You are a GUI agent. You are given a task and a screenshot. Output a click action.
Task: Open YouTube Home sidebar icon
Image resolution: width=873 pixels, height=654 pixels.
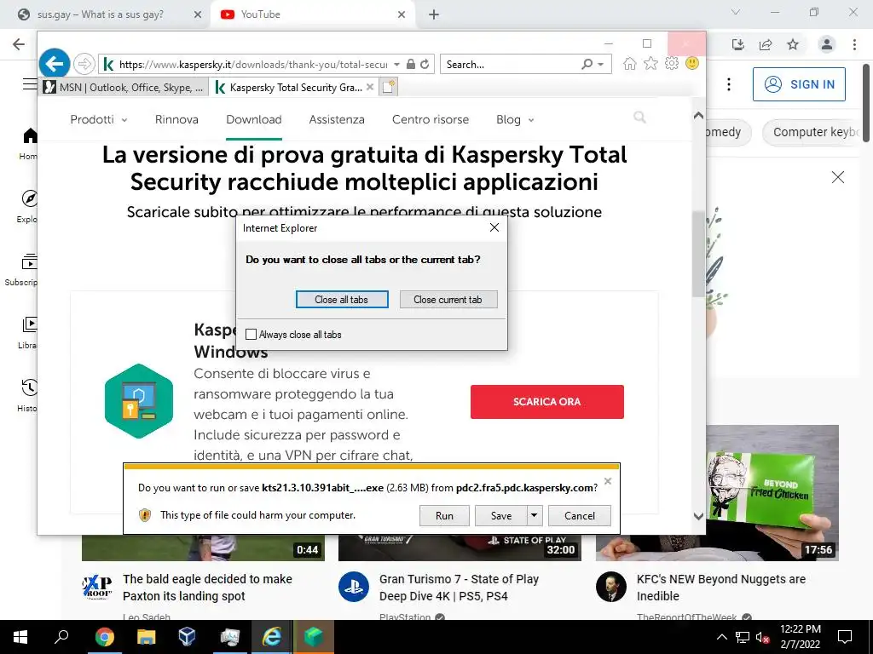pos(30,135)
